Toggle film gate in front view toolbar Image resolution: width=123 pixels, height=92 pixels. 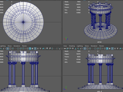click(x=10, y=49)
